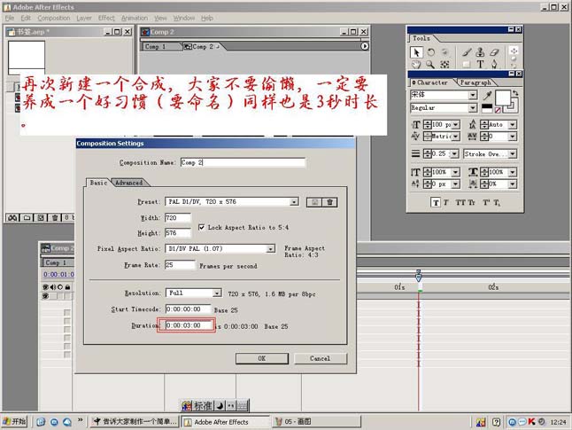Click the swap fill and stroke arrow
Viewport: 572px width, 430px height.
[x=514, y=93]
